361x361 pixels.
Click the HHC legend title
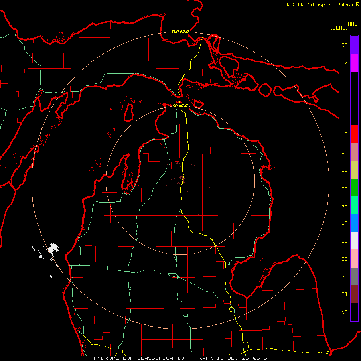(353, 24)
